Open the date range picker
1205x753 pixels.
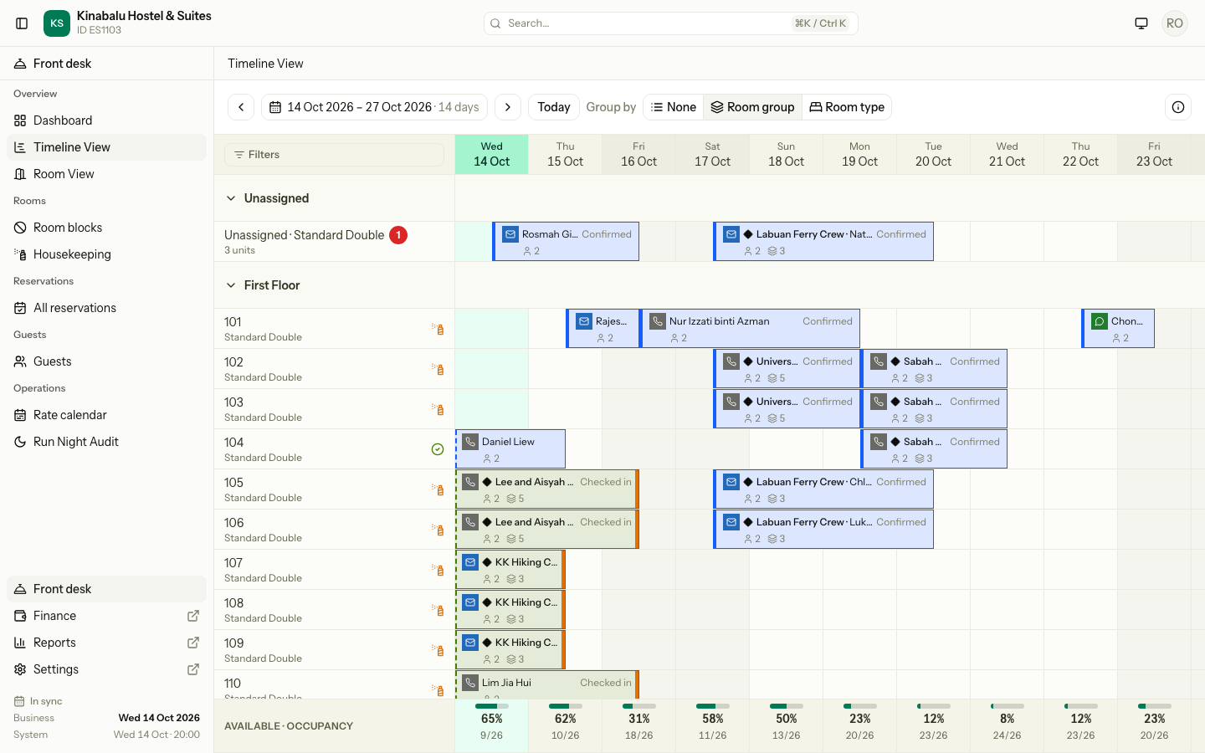coord(375,107)
